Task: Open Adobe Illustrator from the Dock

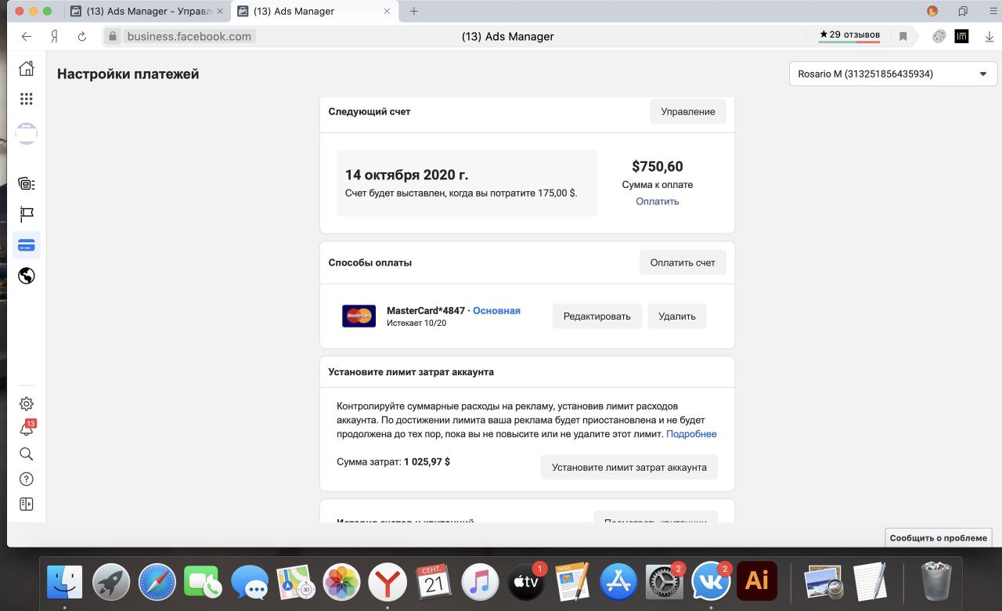Action: pos(757,580)
